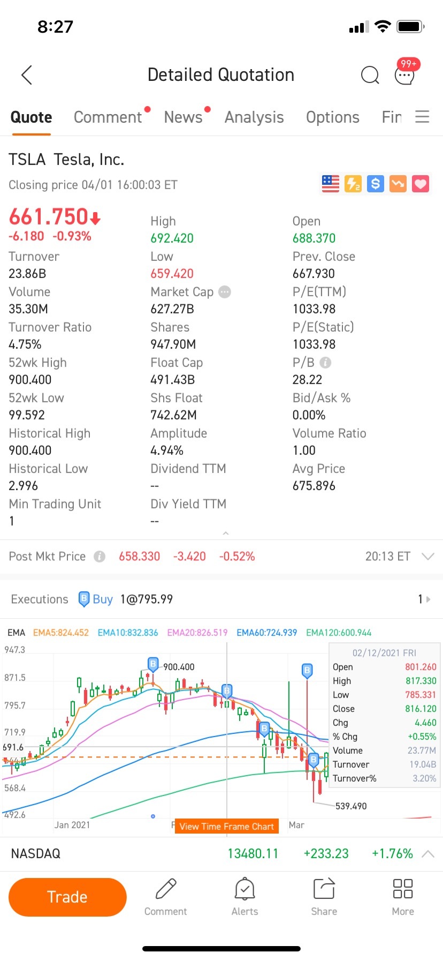Tap the NASDAQ value 13480.11
Viewport: 443px width, 960px height.
click(253, 853)
